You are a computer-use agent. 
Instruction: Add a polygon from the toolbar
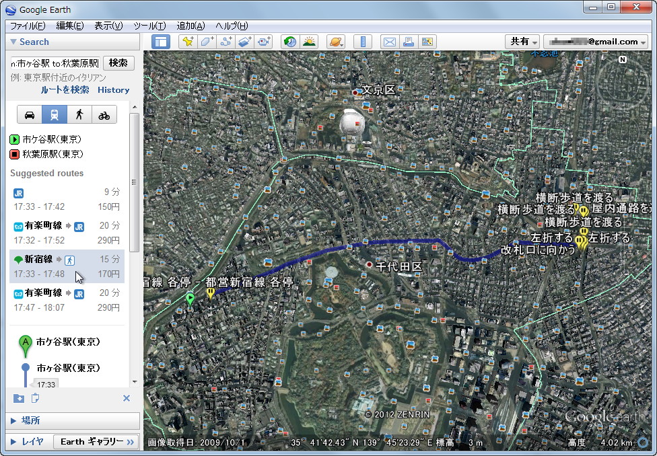[x=207, y=42]
